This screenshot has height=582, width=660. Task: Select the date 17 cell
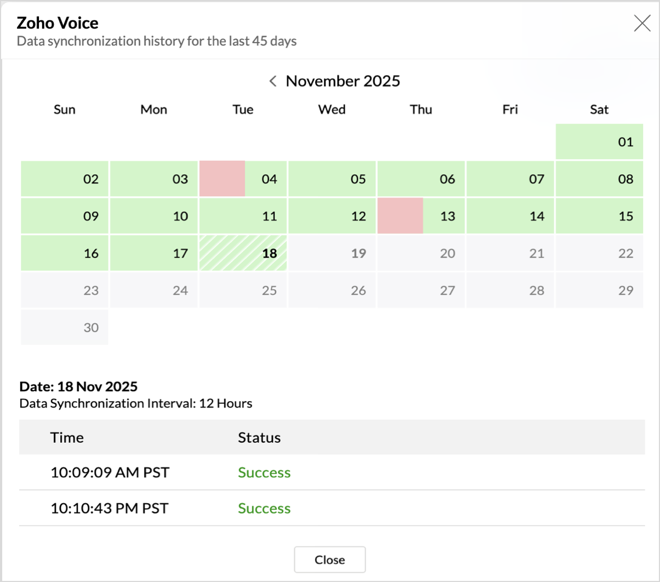click(x=153, y=253)
